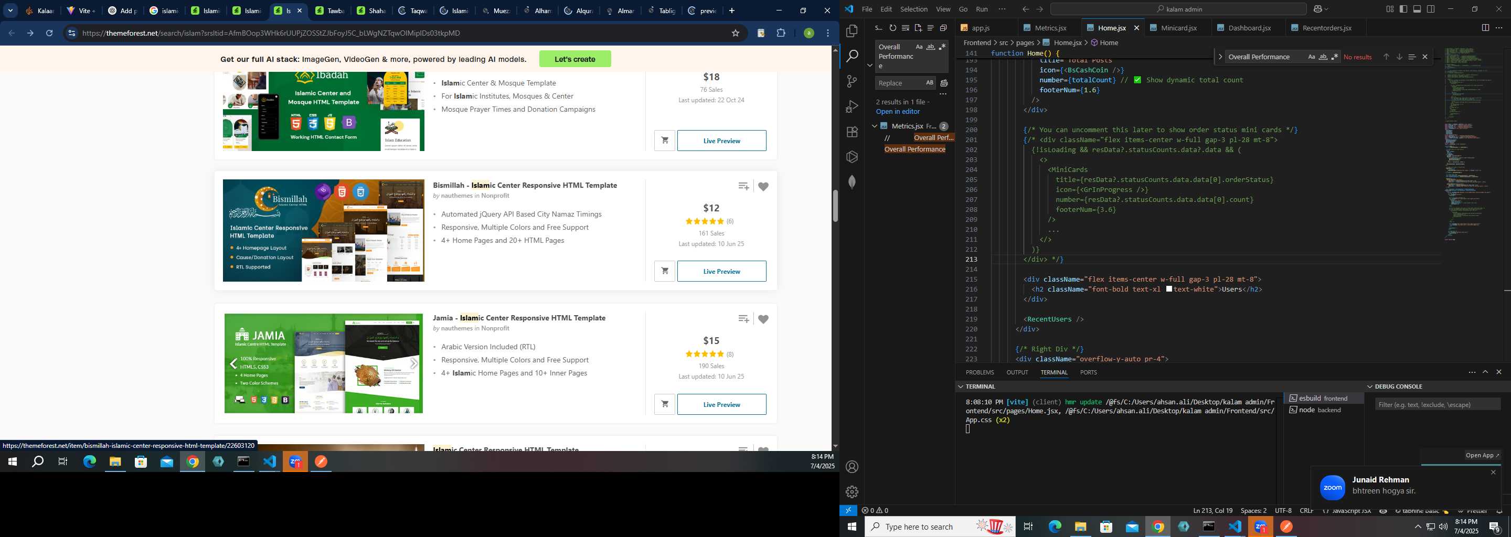Screen dimensions: 1511x537
Task: Open Chrome's Extensions puzzle icon
Action: tap(781, 34)
